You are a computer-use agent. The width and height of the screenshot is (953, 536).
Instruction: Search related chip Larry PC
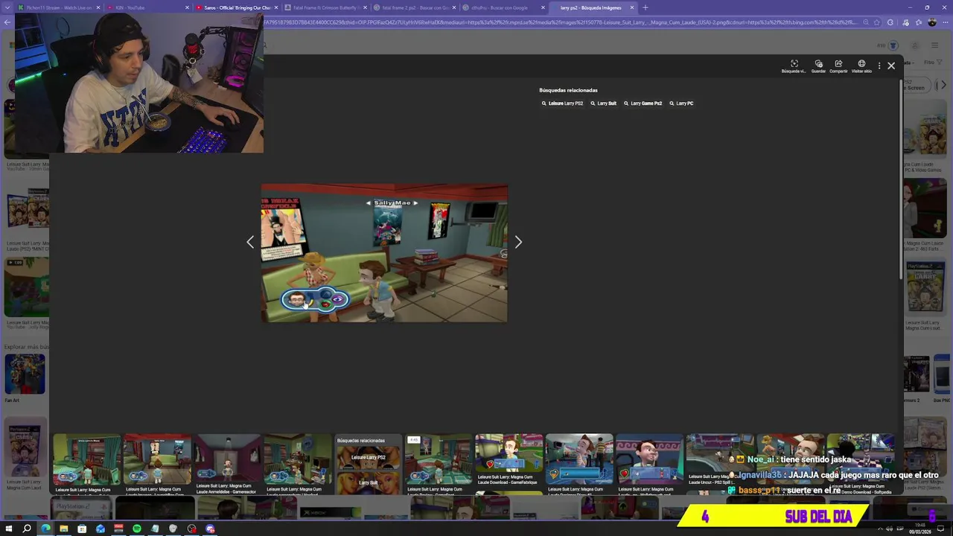681,103
